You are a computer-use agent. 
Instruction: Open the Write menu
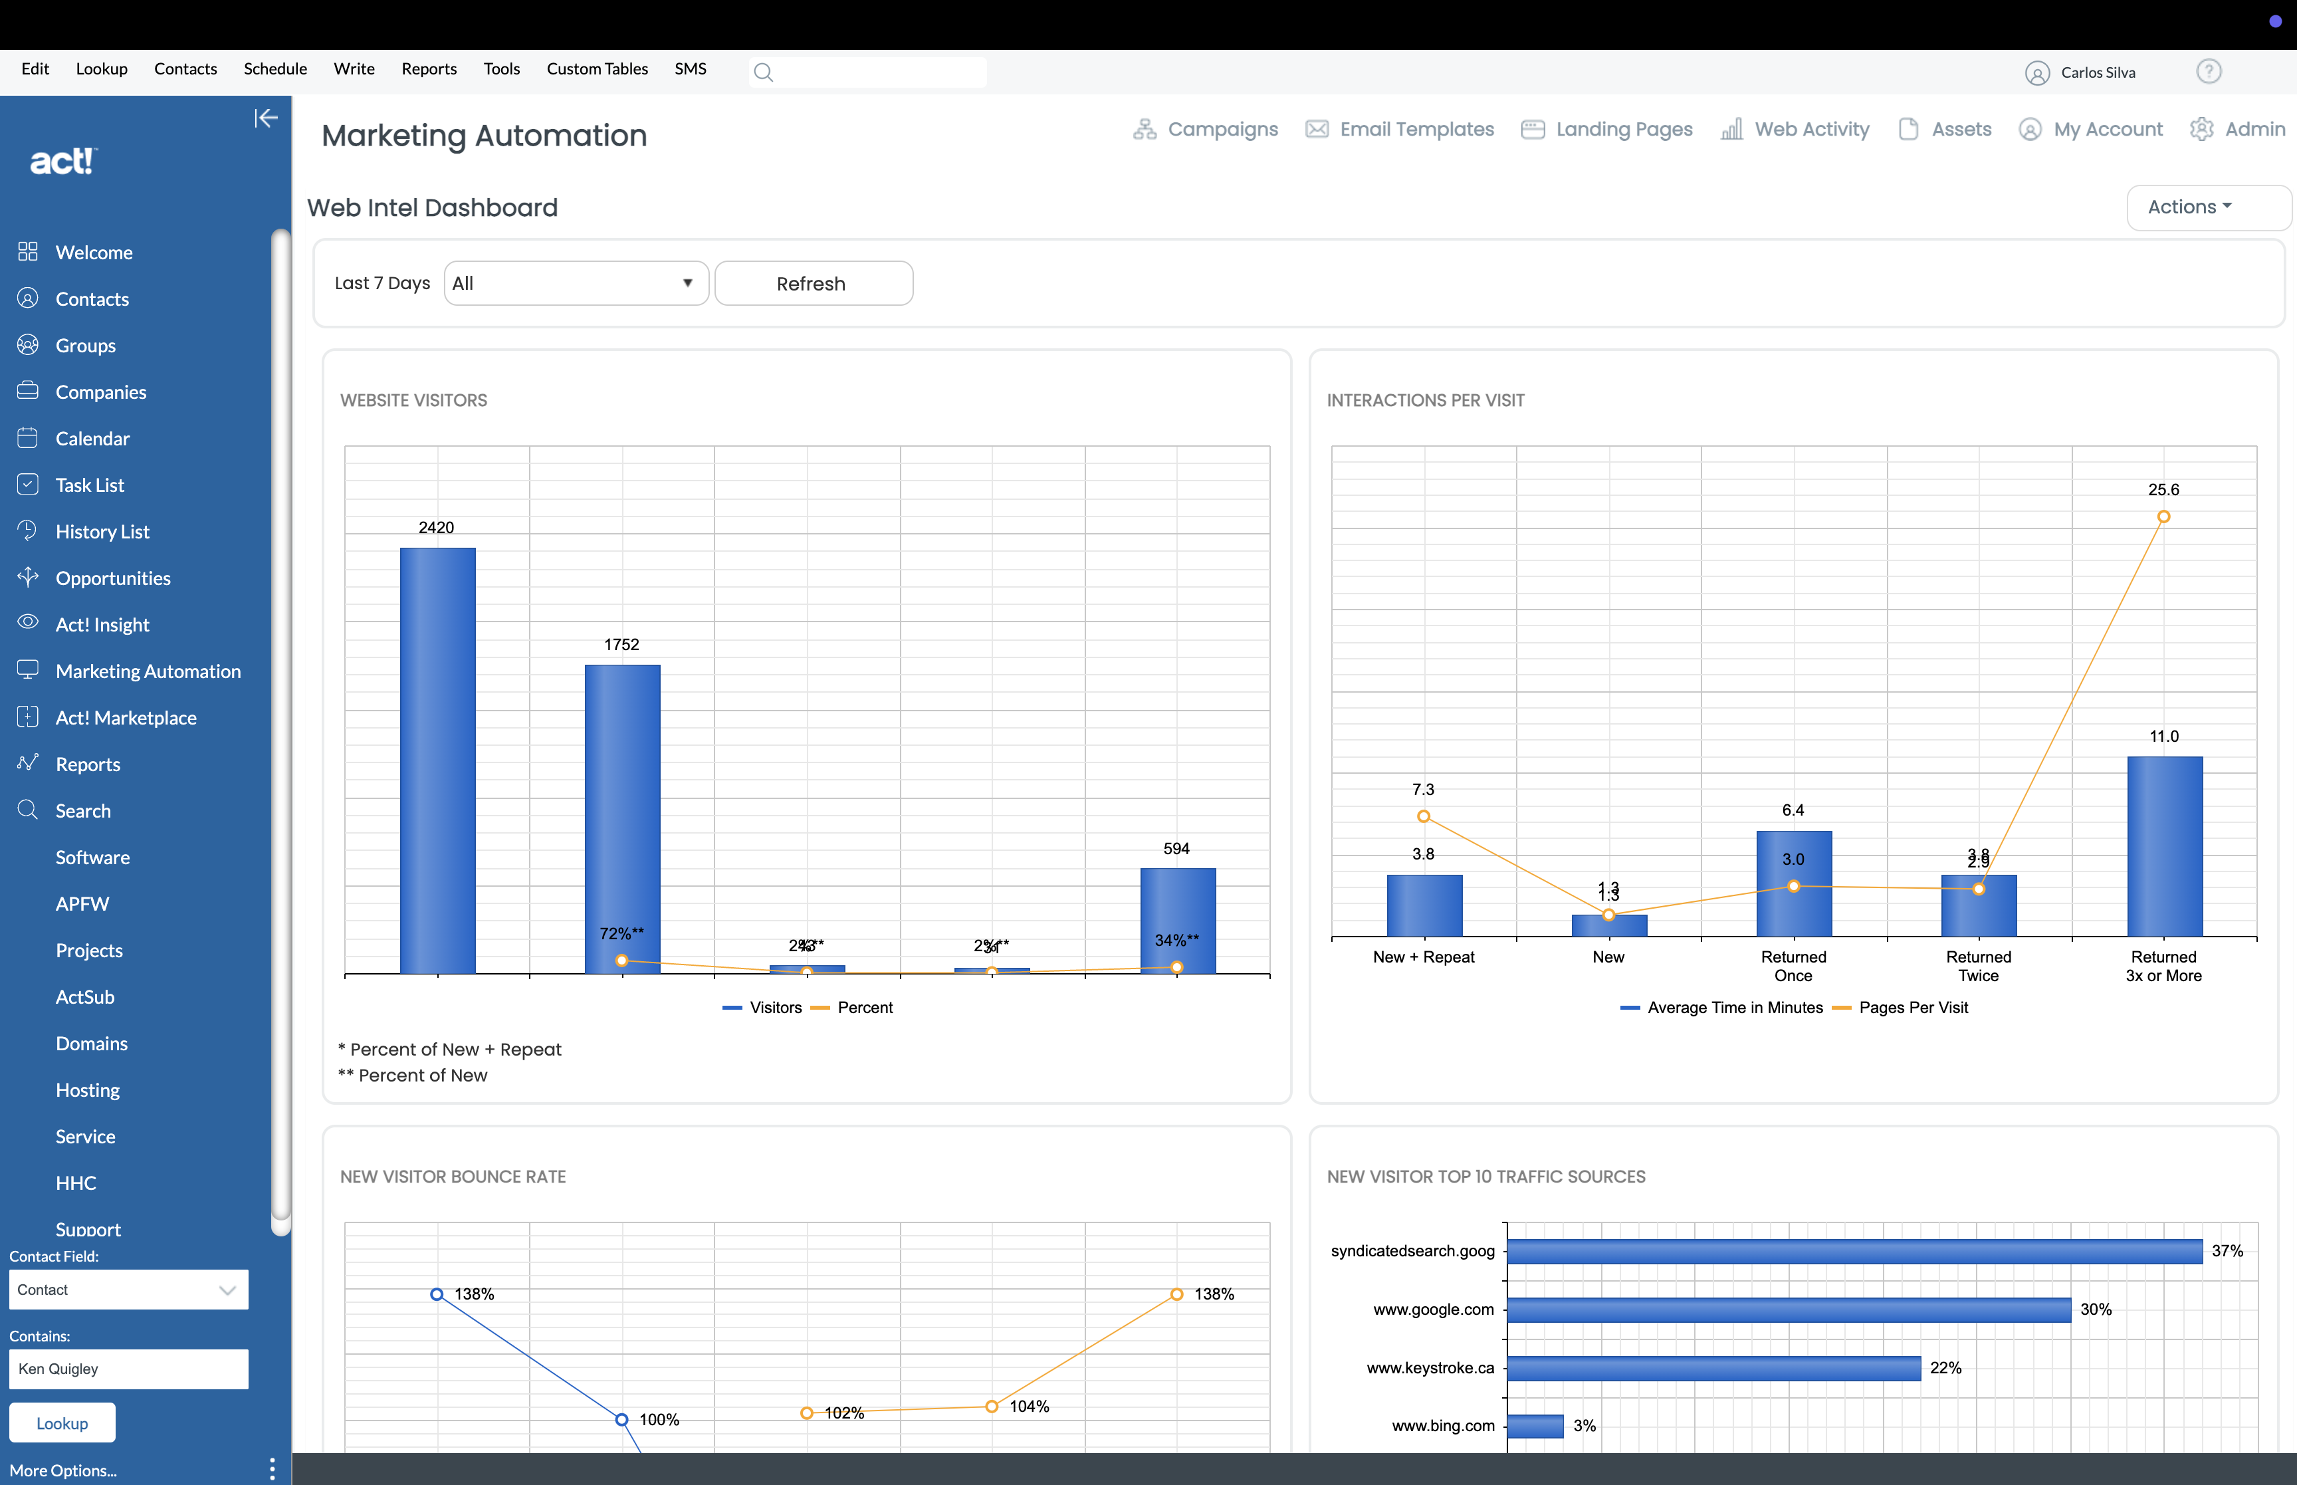(x=354, y=68)
